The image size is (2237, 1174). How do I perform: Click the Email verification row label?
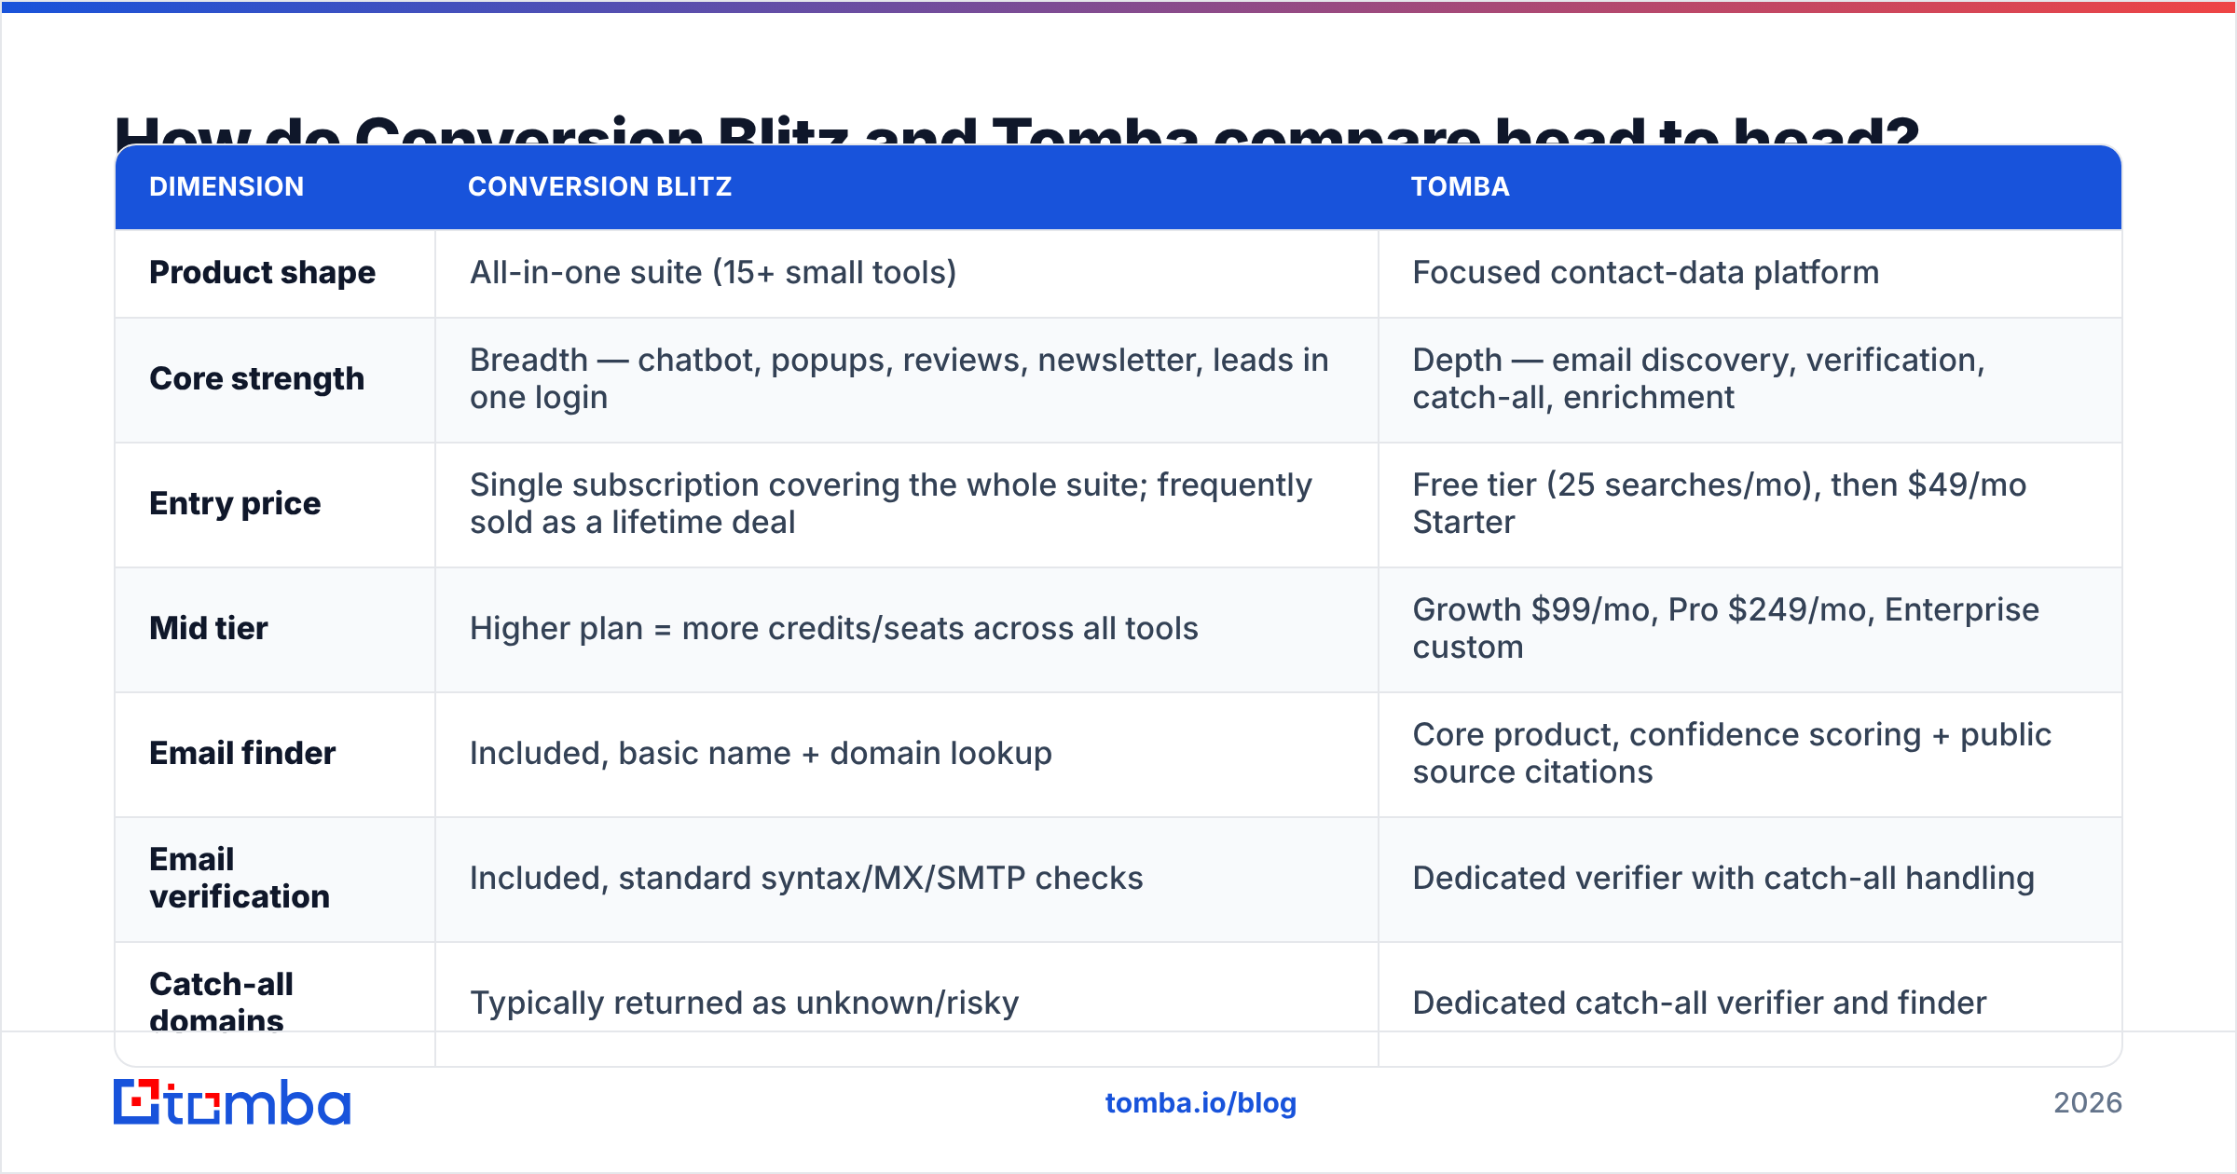click(x=240, y=878)
